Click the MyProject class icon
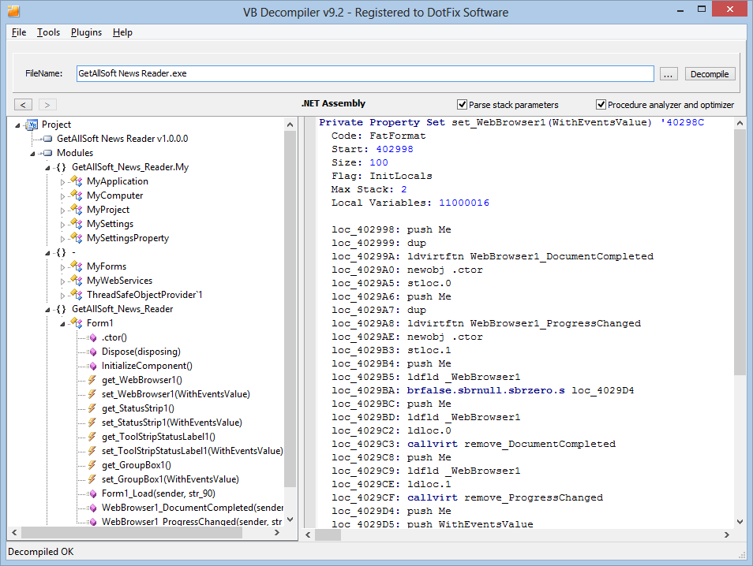Viewport: 753px width, 566px height. pos(77,210)
